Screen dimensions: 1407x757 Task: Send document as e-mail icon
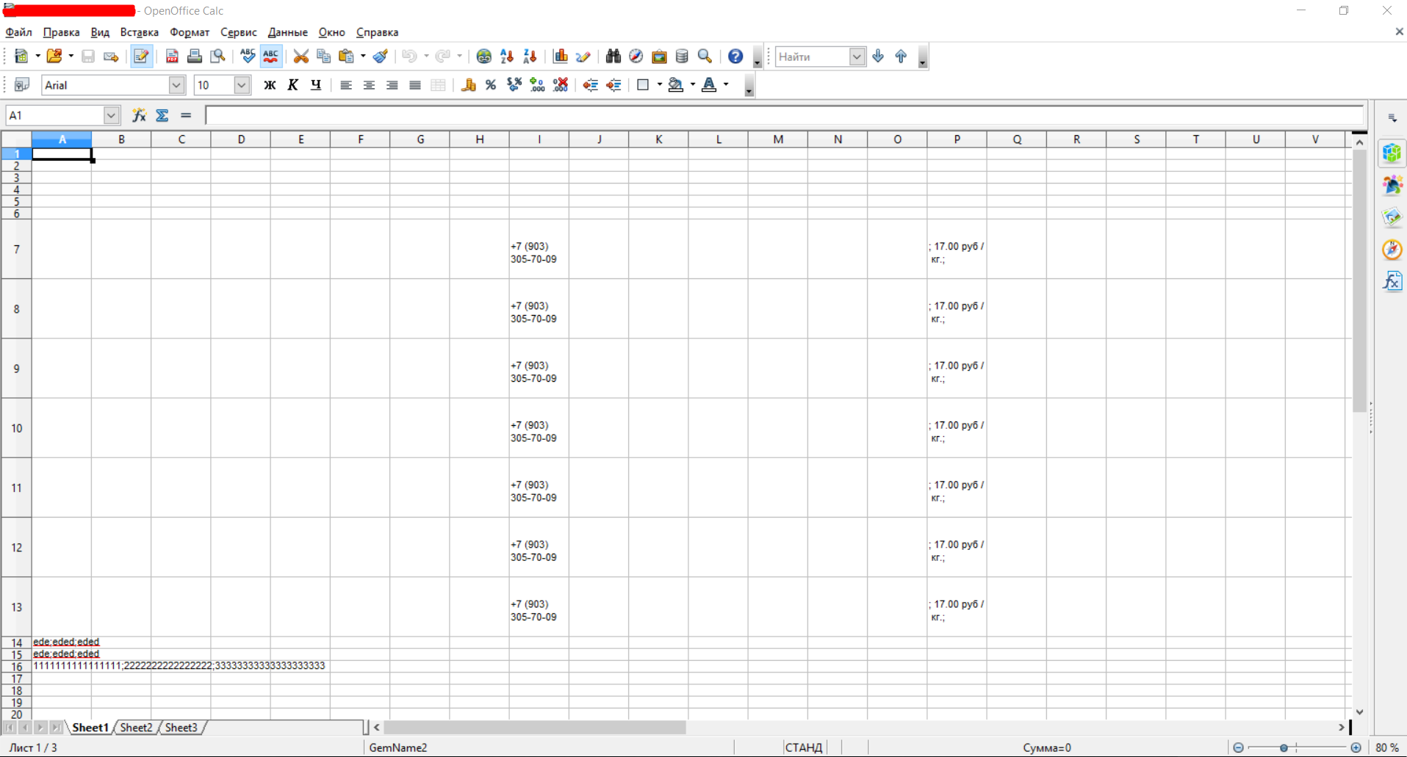coord(111,57)
